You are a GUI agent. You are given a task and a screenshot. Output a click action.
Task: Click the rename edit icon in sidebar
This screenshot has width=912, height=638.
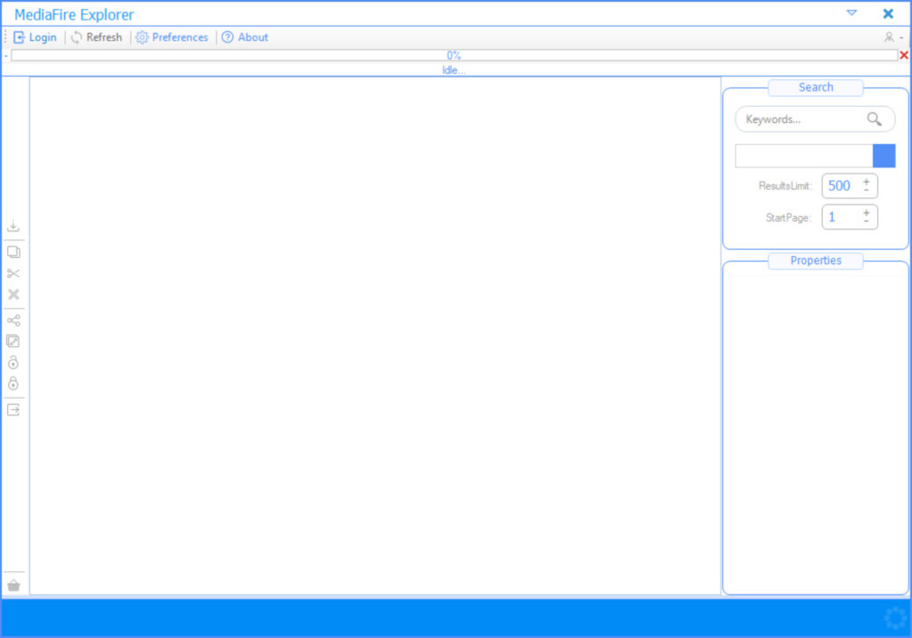pos(13,342)
